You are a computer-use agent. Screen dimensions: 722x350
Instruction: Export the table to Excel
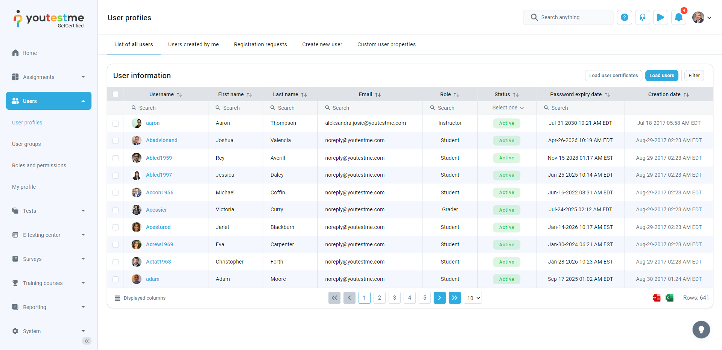pyautogui.click(x=669, y=298)
